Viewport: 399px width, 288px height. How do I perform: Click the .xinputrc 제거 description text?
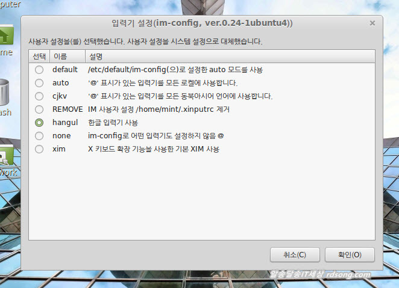[159, 109]
